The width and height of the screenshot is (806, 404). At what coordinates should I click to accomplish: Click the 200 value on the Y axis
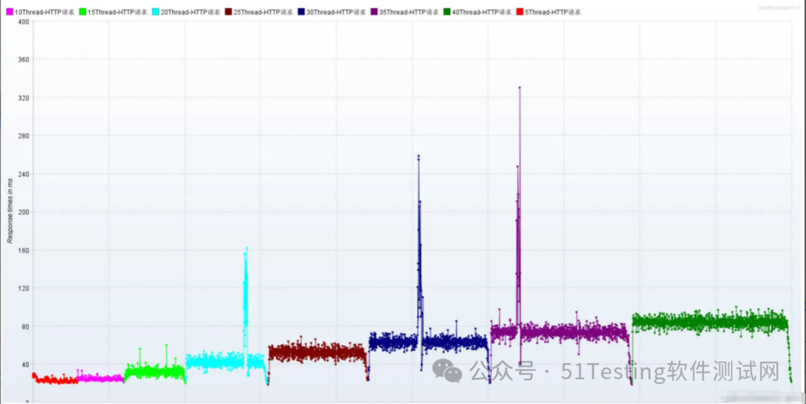coord(25,212)
